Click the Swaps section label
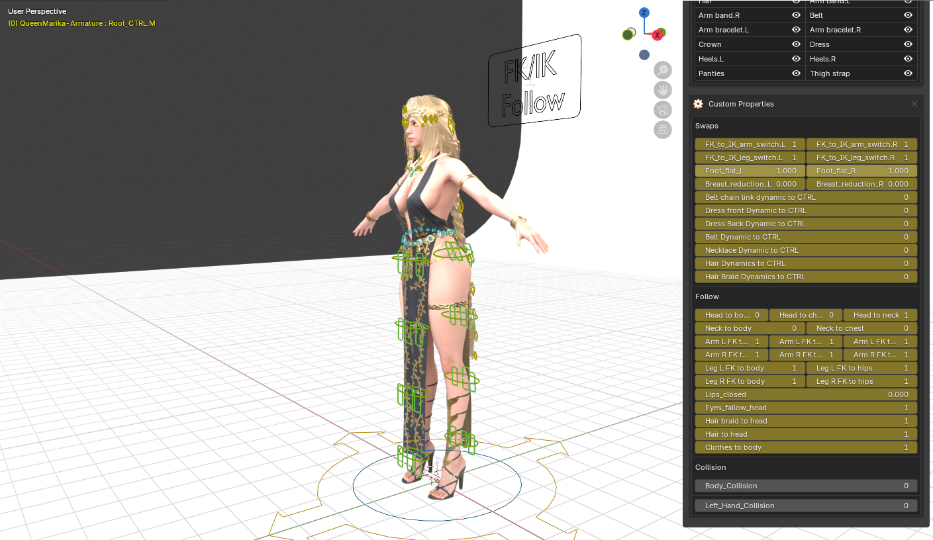The width and height of the screenshot is (933, 540). click(x=707, y=126)
